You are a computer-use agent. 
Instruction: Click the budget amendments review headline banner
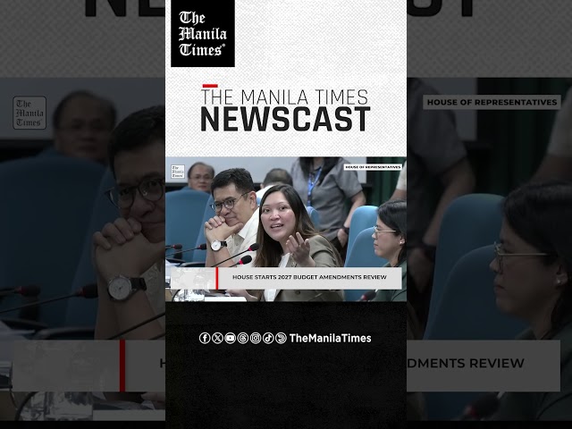pos(286,278)
